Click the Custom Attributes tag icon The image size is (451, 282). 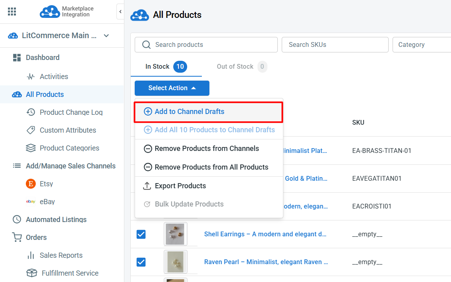point(31,130)
